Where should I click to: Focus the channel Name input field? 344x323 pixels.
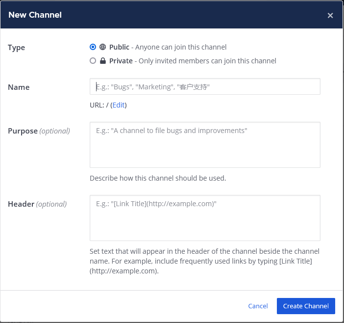coord(205,86)
